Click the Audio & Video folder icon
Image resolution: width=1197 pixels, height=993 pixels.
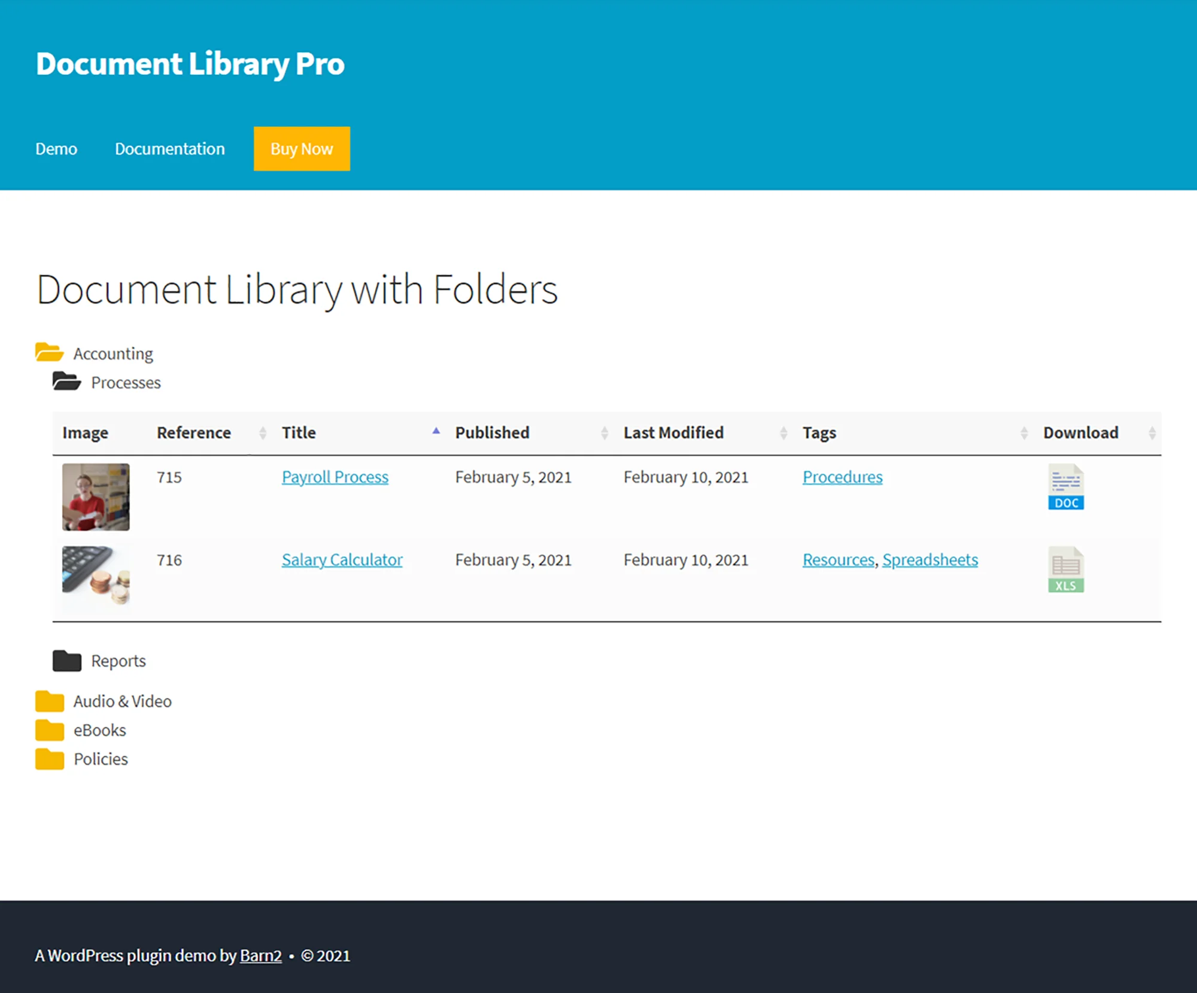pyautogui.click(x=49, y=700)
